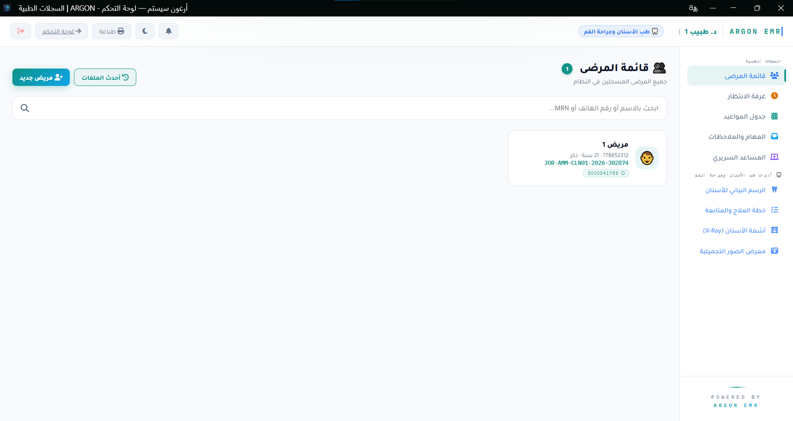Viewport: 793px width, 421px height.
Task: Click the 3000541789 ID badge
Action: [606, 173]
